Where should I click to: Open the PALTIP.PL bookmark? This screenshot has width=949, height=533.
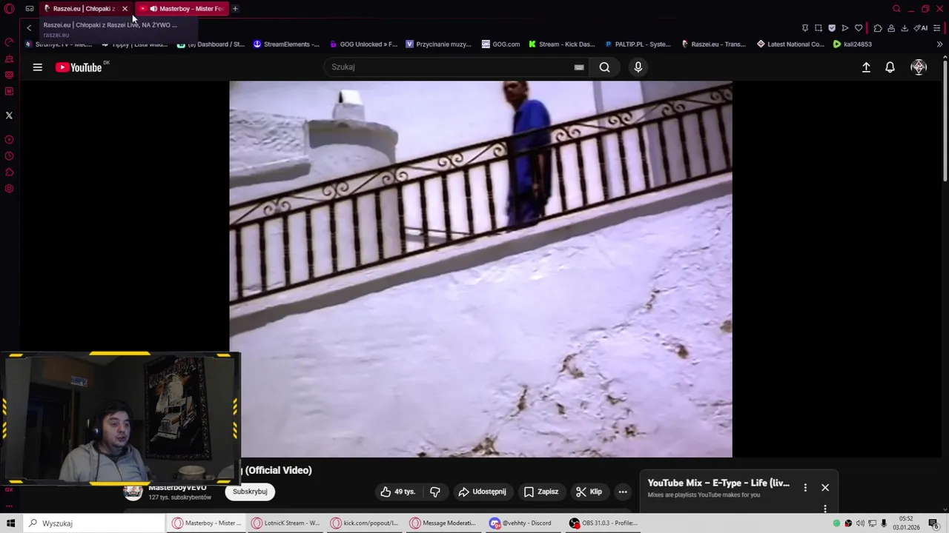coord(638,44)
